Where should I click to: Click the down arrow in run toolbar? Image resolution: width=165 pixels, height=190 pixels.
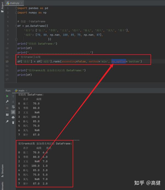coord(13,102)
